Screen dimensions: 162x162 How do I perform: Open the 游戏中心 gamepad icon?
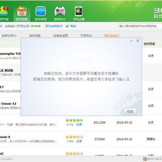[x=60, y=11]
